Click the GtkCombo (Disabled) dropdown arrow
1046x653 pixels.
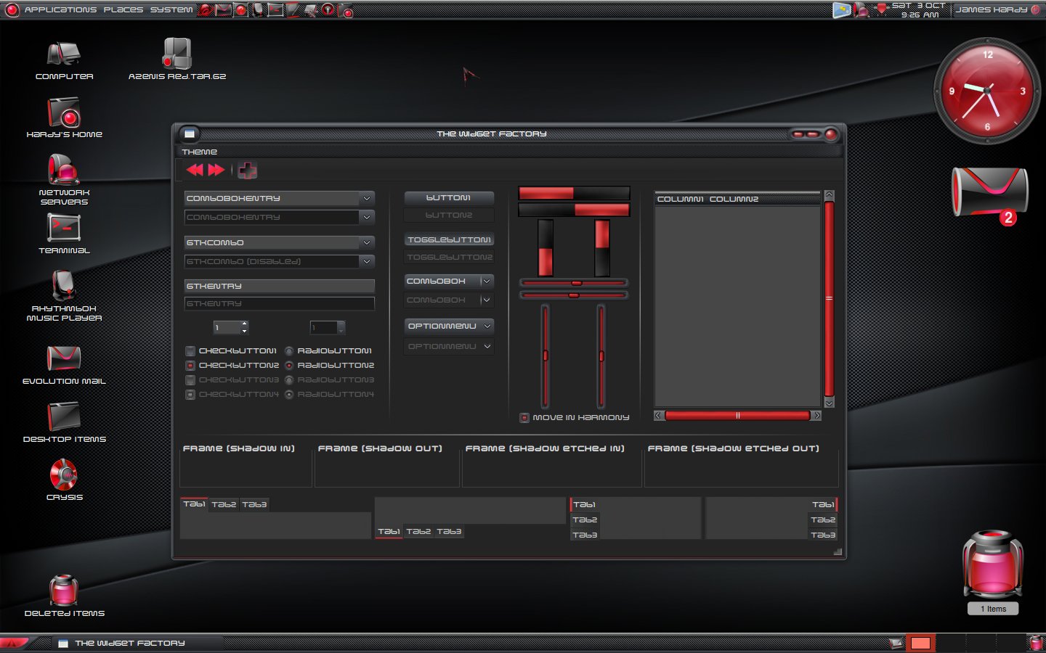point(367,261)
